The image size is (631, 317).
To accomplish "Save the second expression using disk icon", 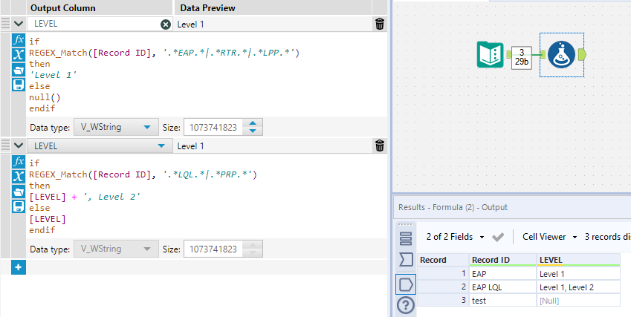I will (19, 206).
